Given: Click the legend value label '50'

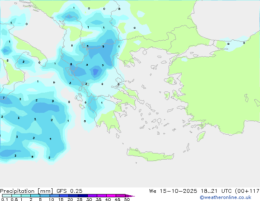Looking at the screenshot, I should pyautogui.click(x=127, y=199).
